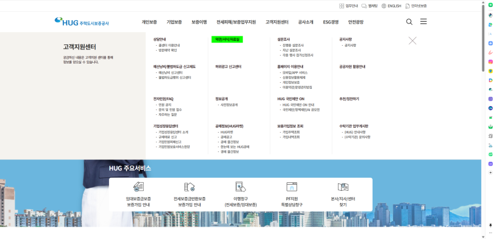Open 방문예약 확인
This screenshot has height=239, width=496.
(167, 50)
